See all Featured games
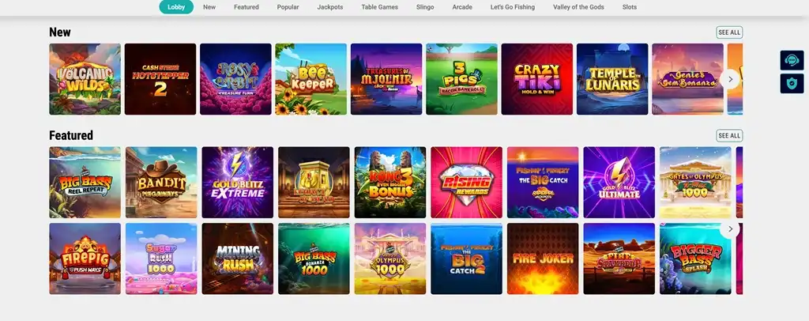The height and width of the screenshot is (321, 809). (x=729, y=136)
